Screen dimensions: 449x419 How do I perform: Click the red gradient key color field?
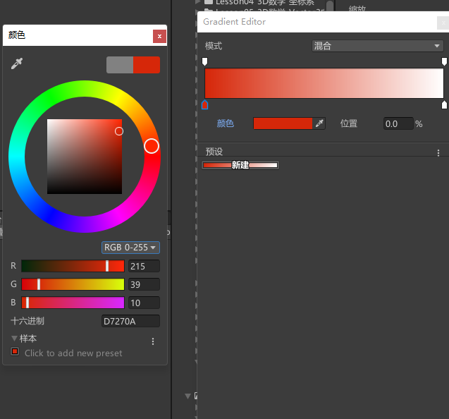(283, 123)
